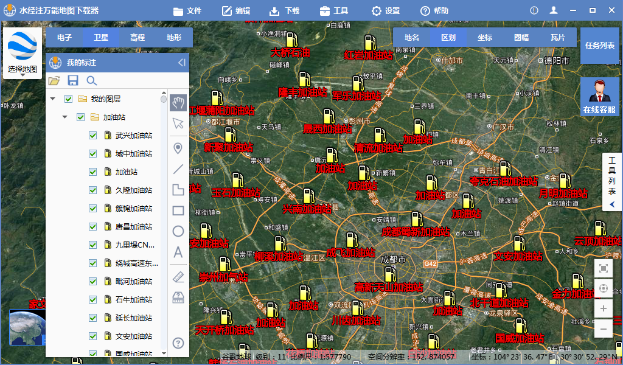Open the 任务列表 button
The width and height of the screenshot is (623, 365).
click(x=599, y=45)
